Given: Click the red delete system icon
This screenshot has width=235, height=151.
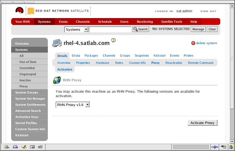Looking at the screenshot, I should click(x=193, y=43).
